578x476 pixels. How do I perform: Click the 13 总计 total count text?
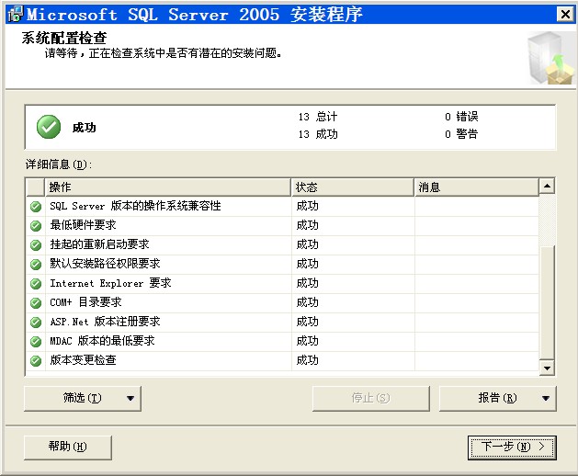pyautogui.click(x=318, y=117)
